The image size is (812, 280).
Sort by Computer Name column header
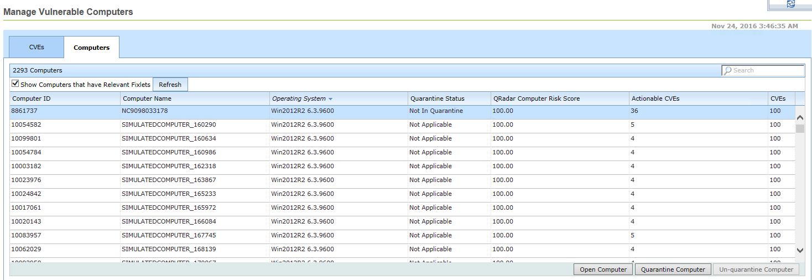click(195, 98)
